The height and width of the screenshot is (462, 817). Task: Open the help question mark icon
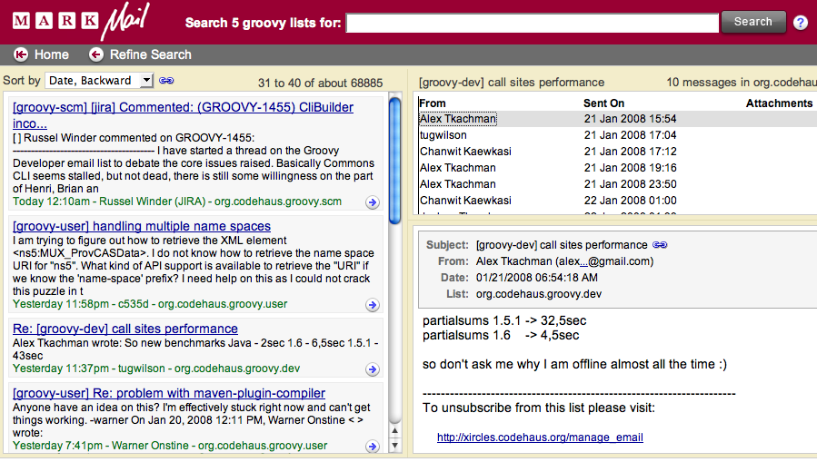pyautogui.click(x=801, y=23)
